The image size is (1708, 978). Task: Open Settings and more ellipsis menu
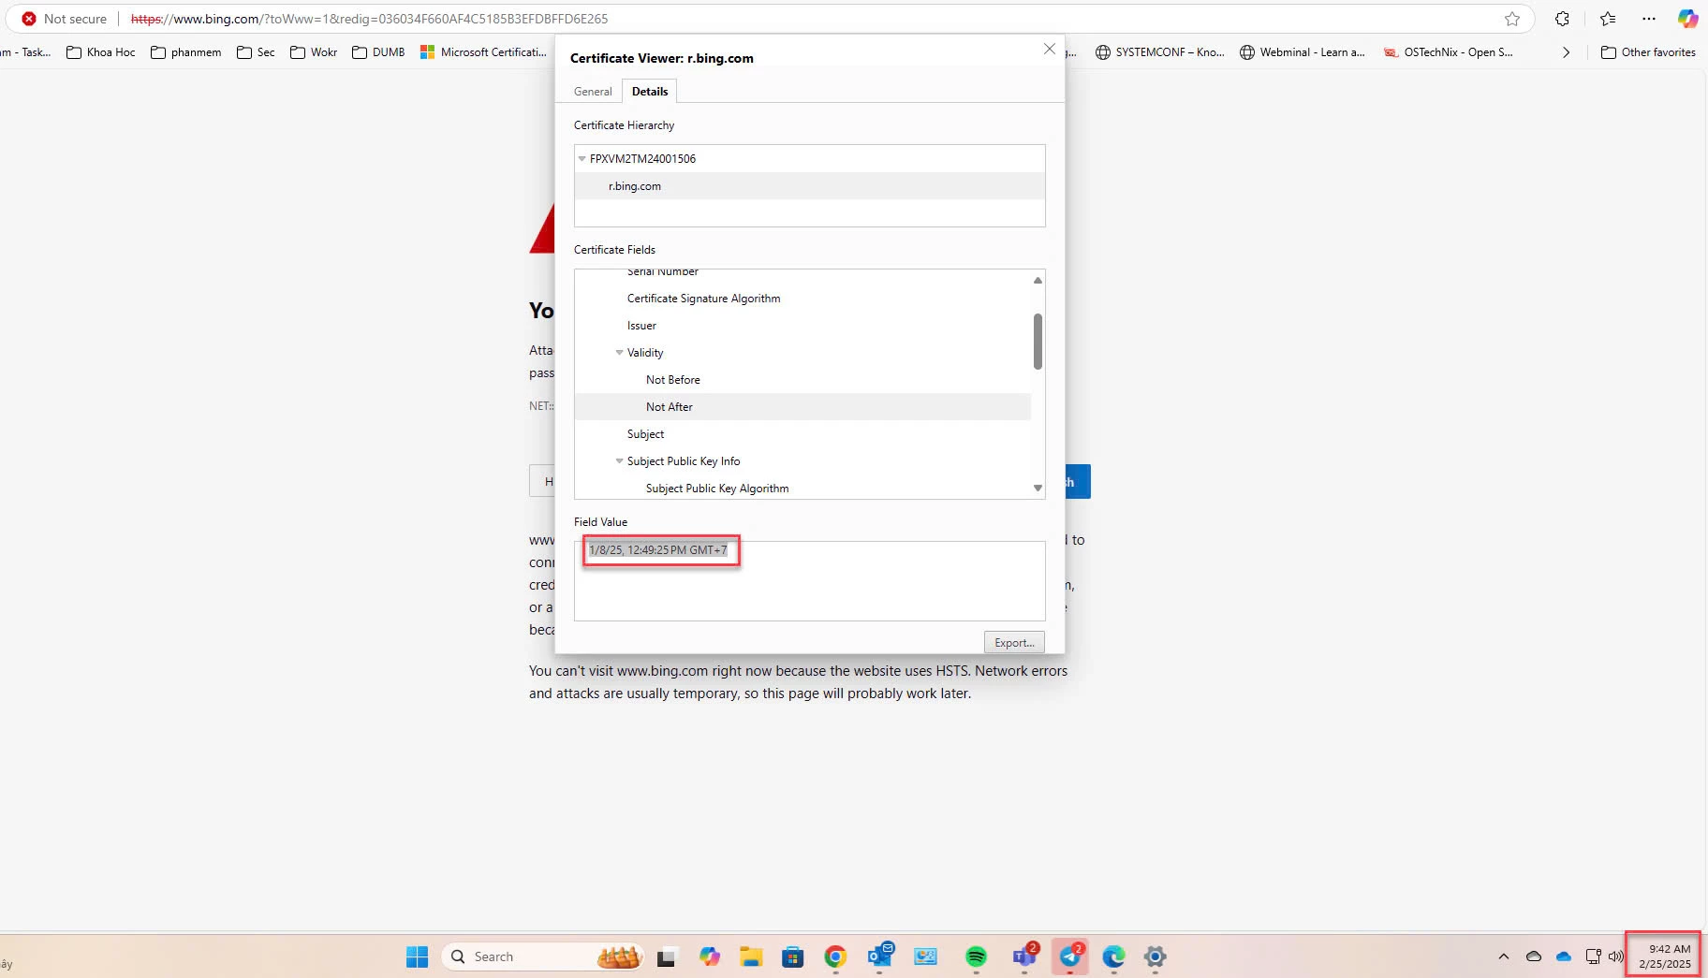(1649, 19)
